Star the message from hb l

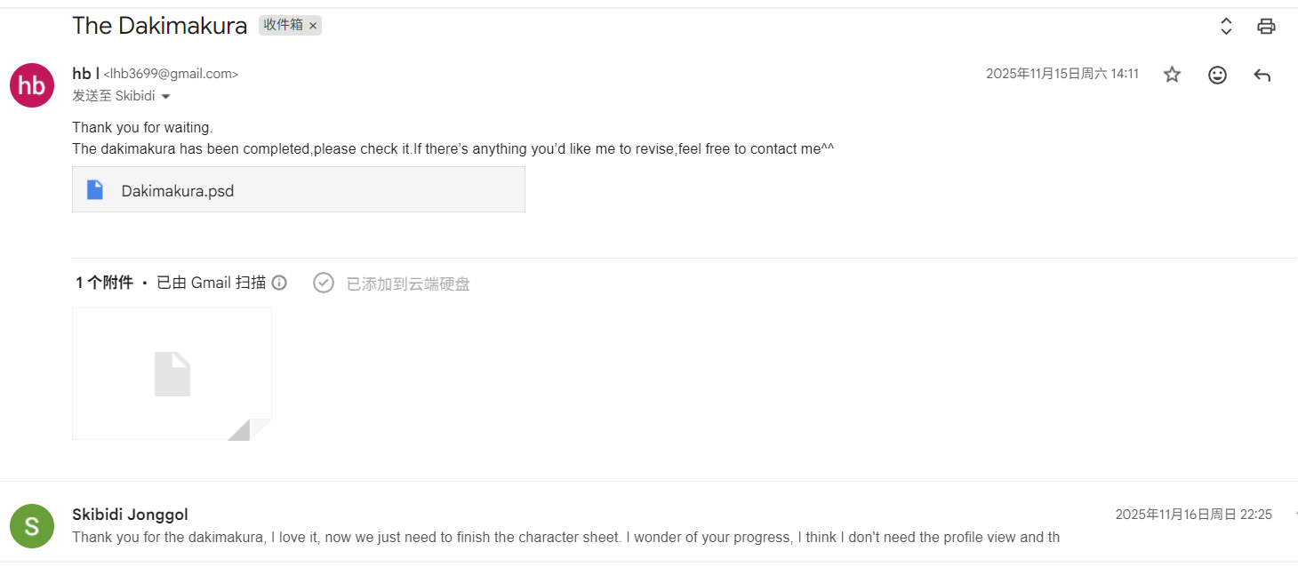(1173, 75)
